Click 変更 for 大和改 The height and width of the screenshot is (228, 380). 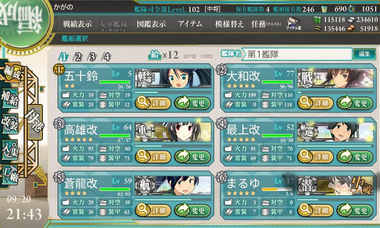355,103
